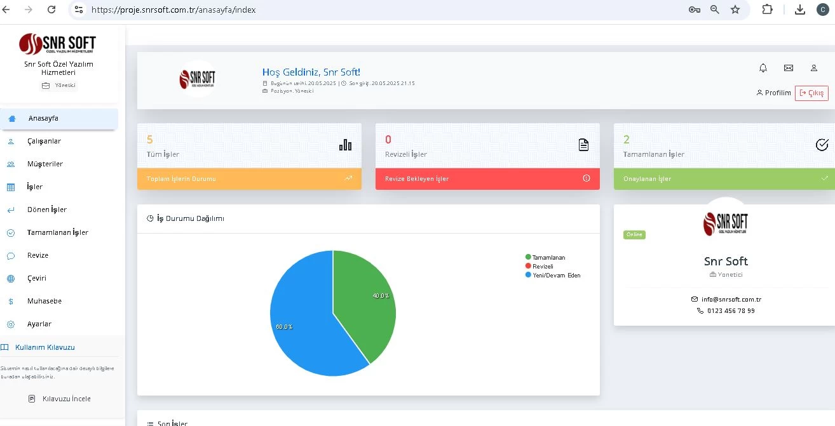Open the notifications bell icon

(x=762, y=68)
